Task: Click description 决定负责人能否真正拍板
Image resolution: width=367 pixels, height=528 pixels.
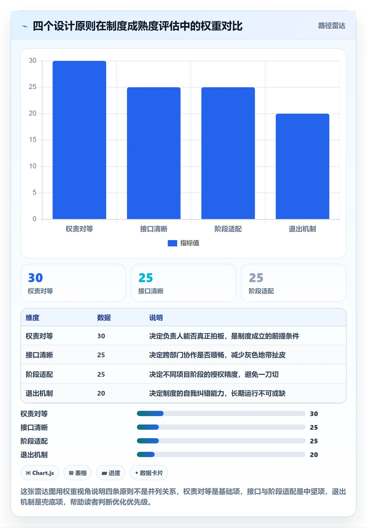Action: (224, 336)
